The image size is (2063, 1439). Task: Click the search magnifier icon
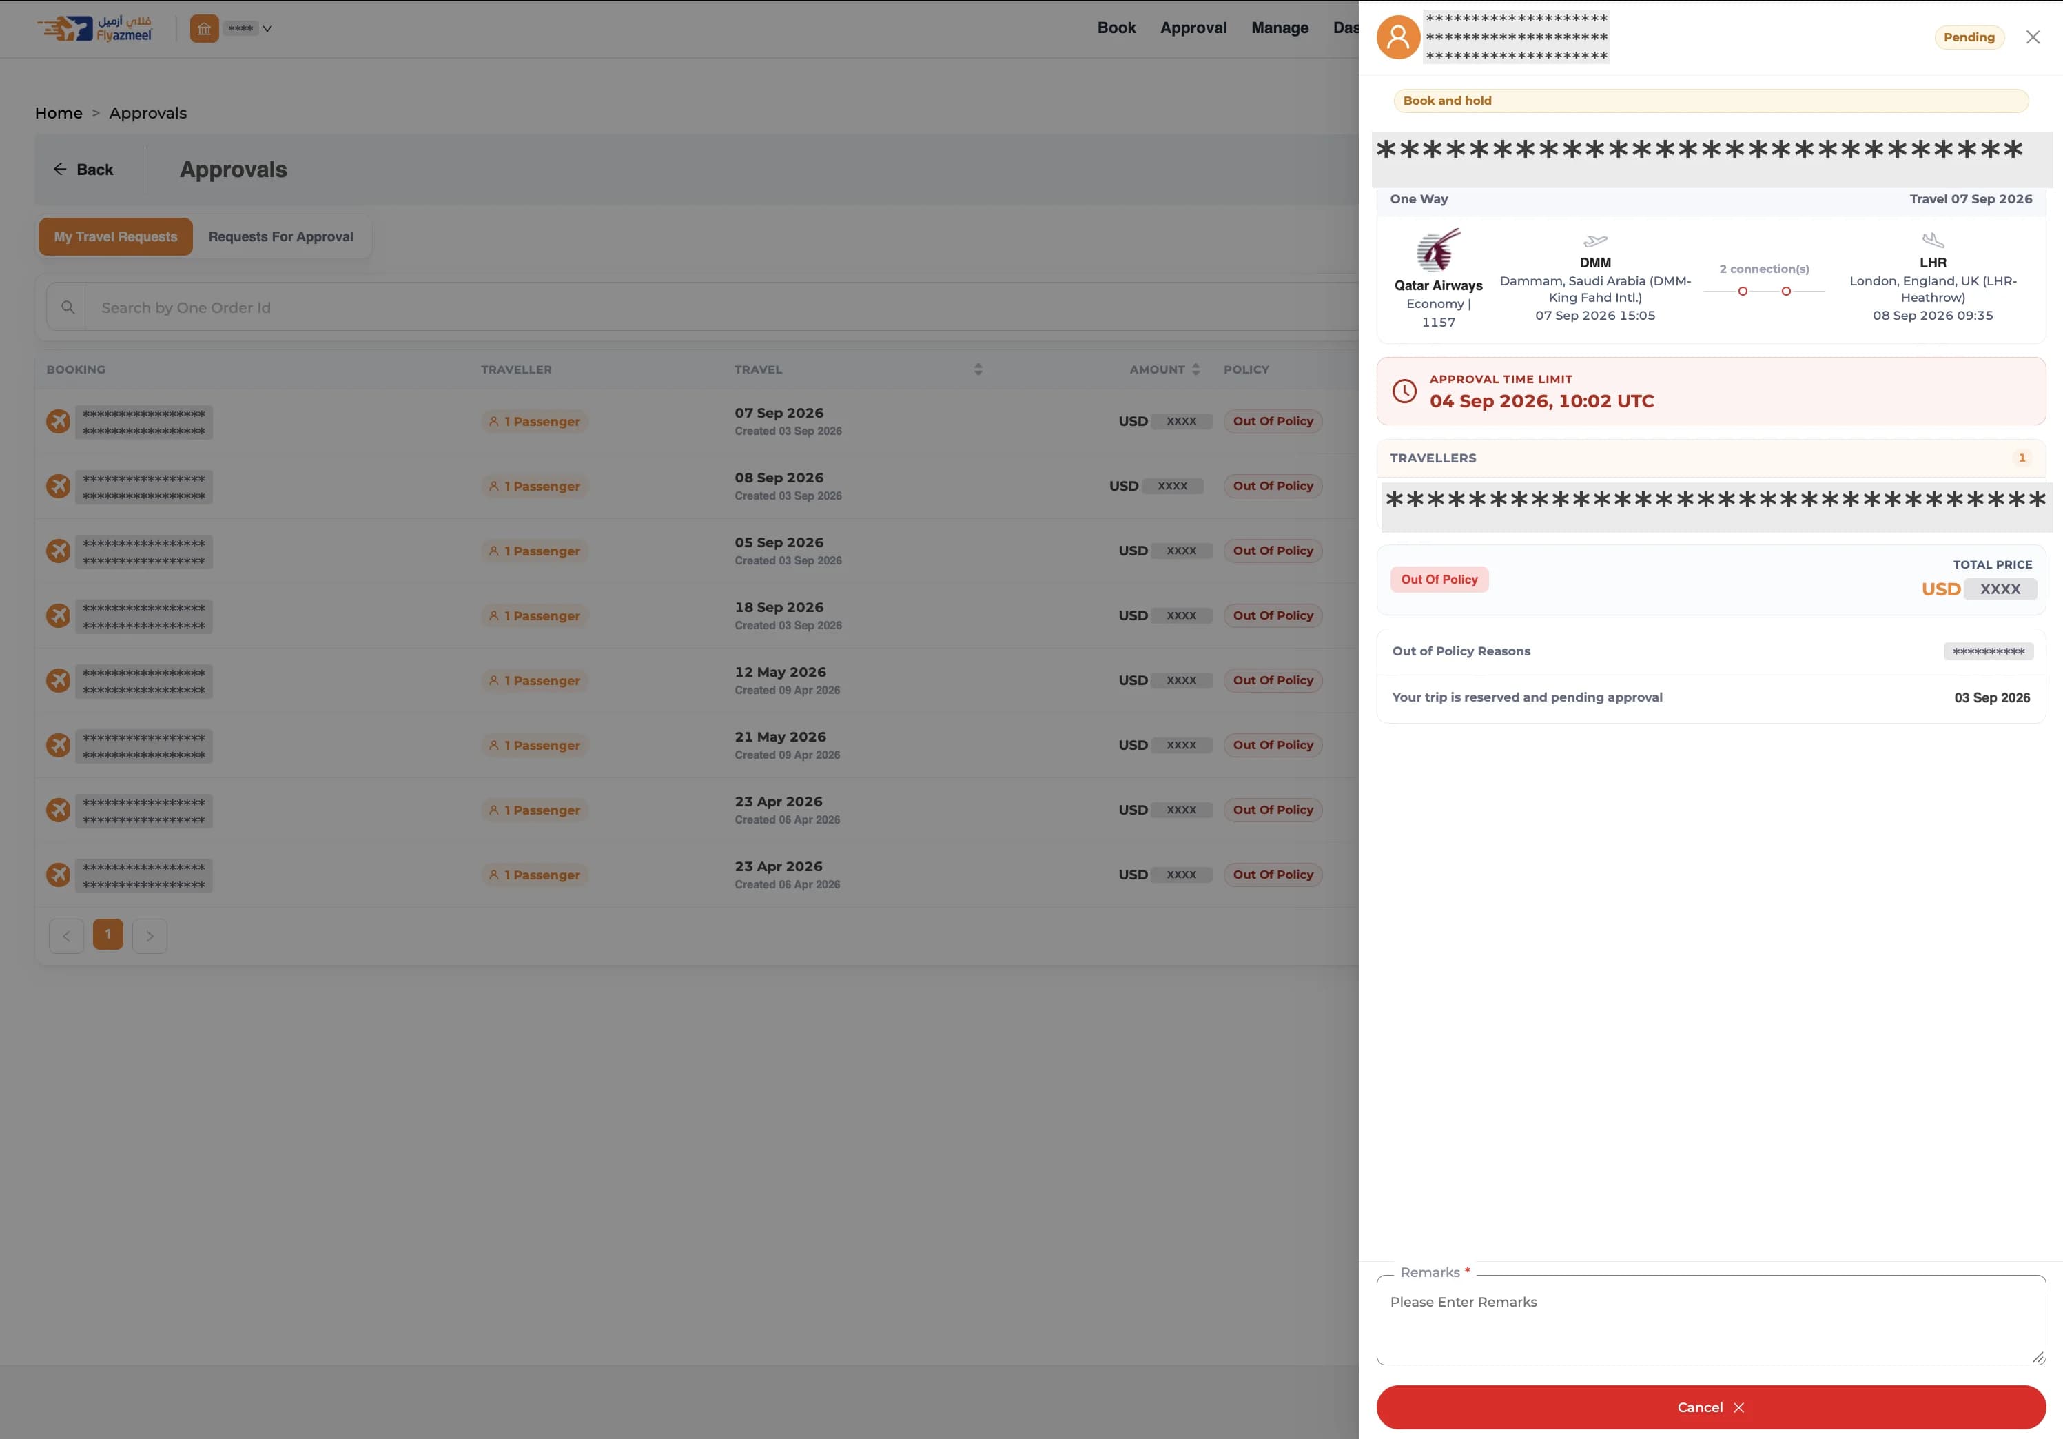click(x=68, y=307)
